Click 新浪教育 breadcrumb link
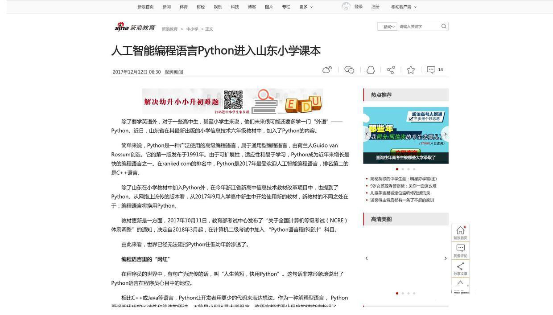The image size is (553, 315). pos(169,29)
